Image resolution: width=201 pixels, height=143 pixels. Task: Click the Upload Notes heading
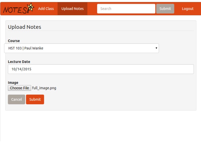click(x=25, y=27)
